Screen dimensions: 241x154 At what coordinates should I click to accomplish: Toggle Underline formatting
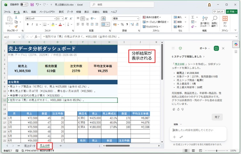click(x=37, y=24)
